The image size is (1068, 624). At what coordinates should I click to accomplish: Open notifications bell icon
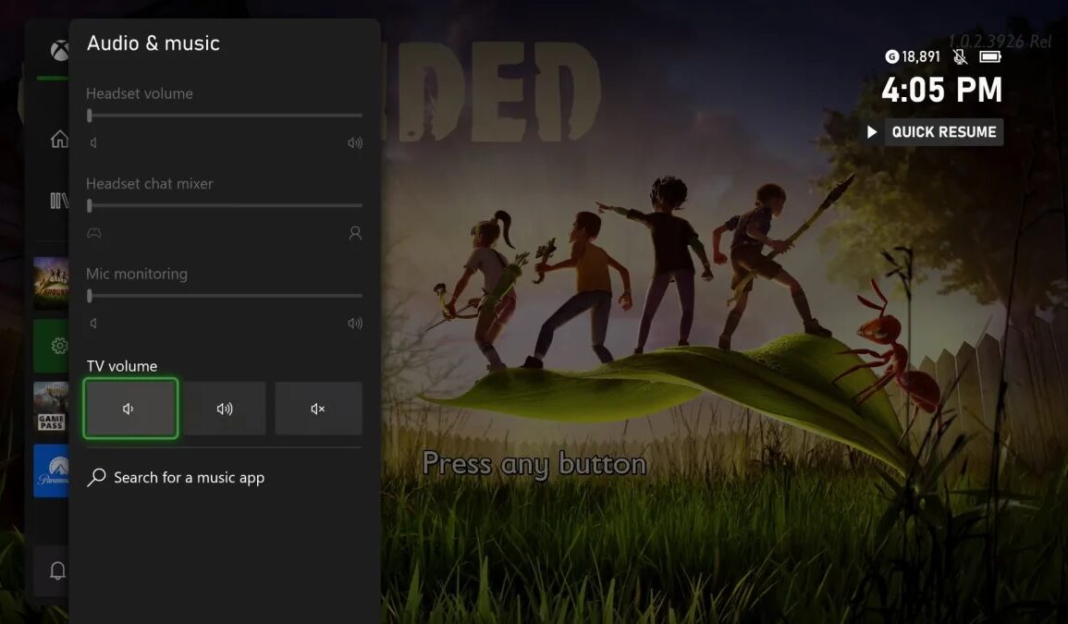(58, 571)
